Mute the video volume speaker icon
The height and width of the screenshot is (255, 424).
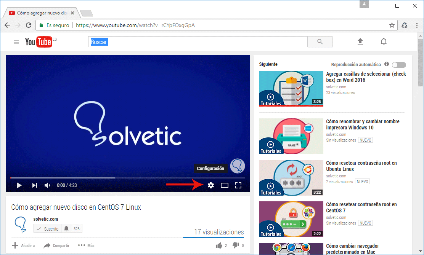(47, 185)
